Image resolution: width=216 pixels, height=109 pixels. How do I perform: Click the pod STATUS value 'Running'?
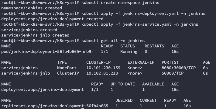[129, 52]
